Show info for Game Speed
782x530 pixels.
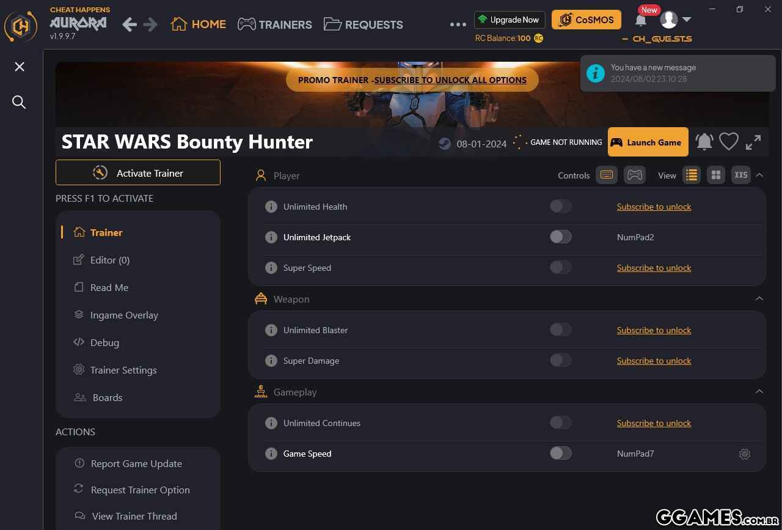(271, 454)
